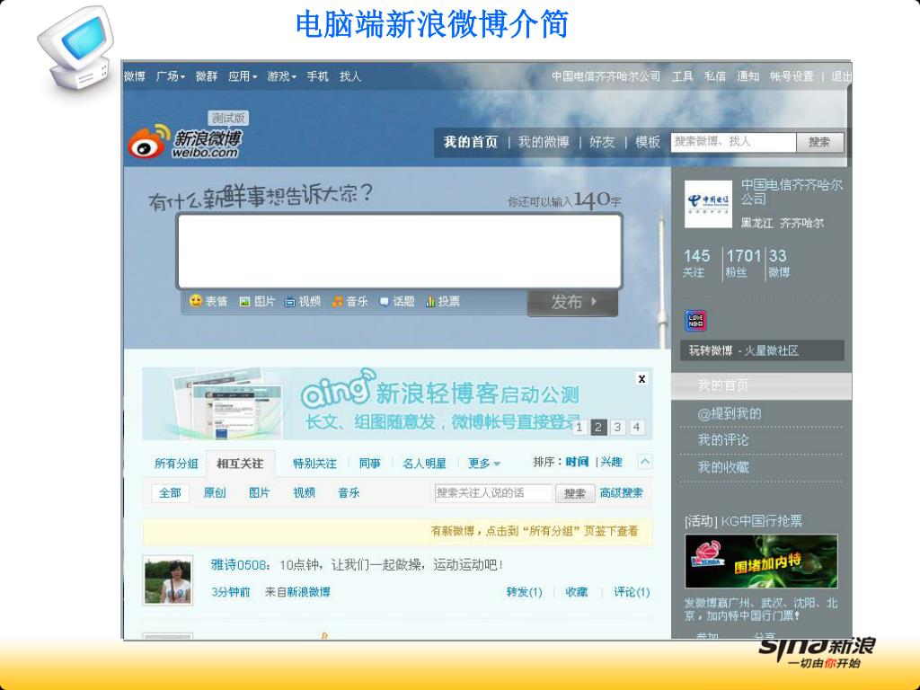Open the China Telecom profile avatar

tap(708, 204)
